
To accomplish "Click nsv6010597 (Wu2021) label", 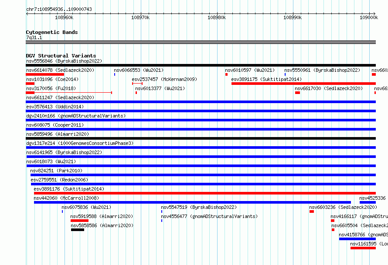I will [250, 70].
